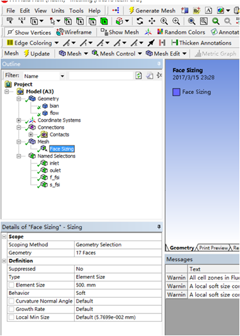Screen dimensions: 240x336
Task: Toggle Wireframe display mode
Action: click(74, 32)
